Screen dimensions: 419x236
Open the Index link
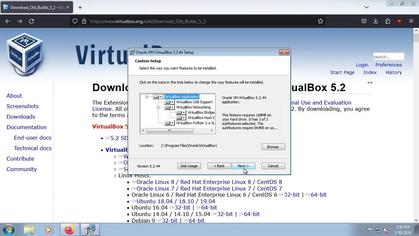[370, 72]
